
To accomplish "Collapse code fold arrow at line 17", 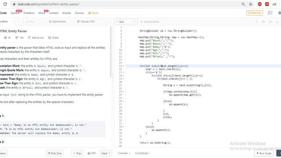I will pyautogui.click(x=123, y=72).
